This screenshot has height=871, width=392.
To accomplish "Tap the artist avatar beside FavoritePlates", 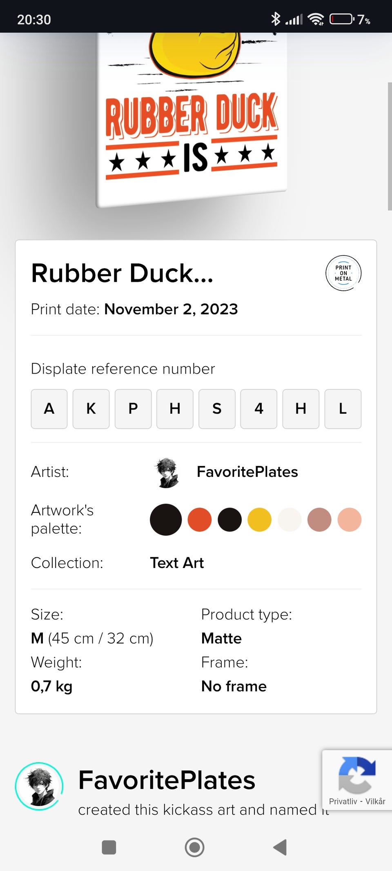I will (167, 472).
